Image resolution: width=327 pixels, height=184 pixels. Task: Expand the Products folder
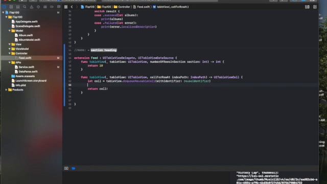(x=6, y=90)
